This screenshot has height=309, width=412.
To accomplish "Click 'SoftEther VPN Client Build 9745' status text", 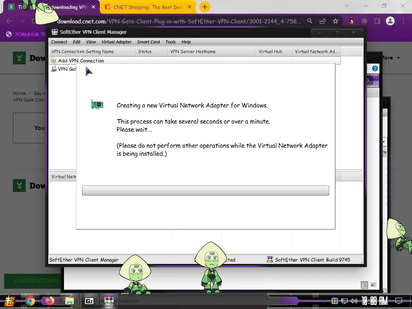I will [312, 260].
